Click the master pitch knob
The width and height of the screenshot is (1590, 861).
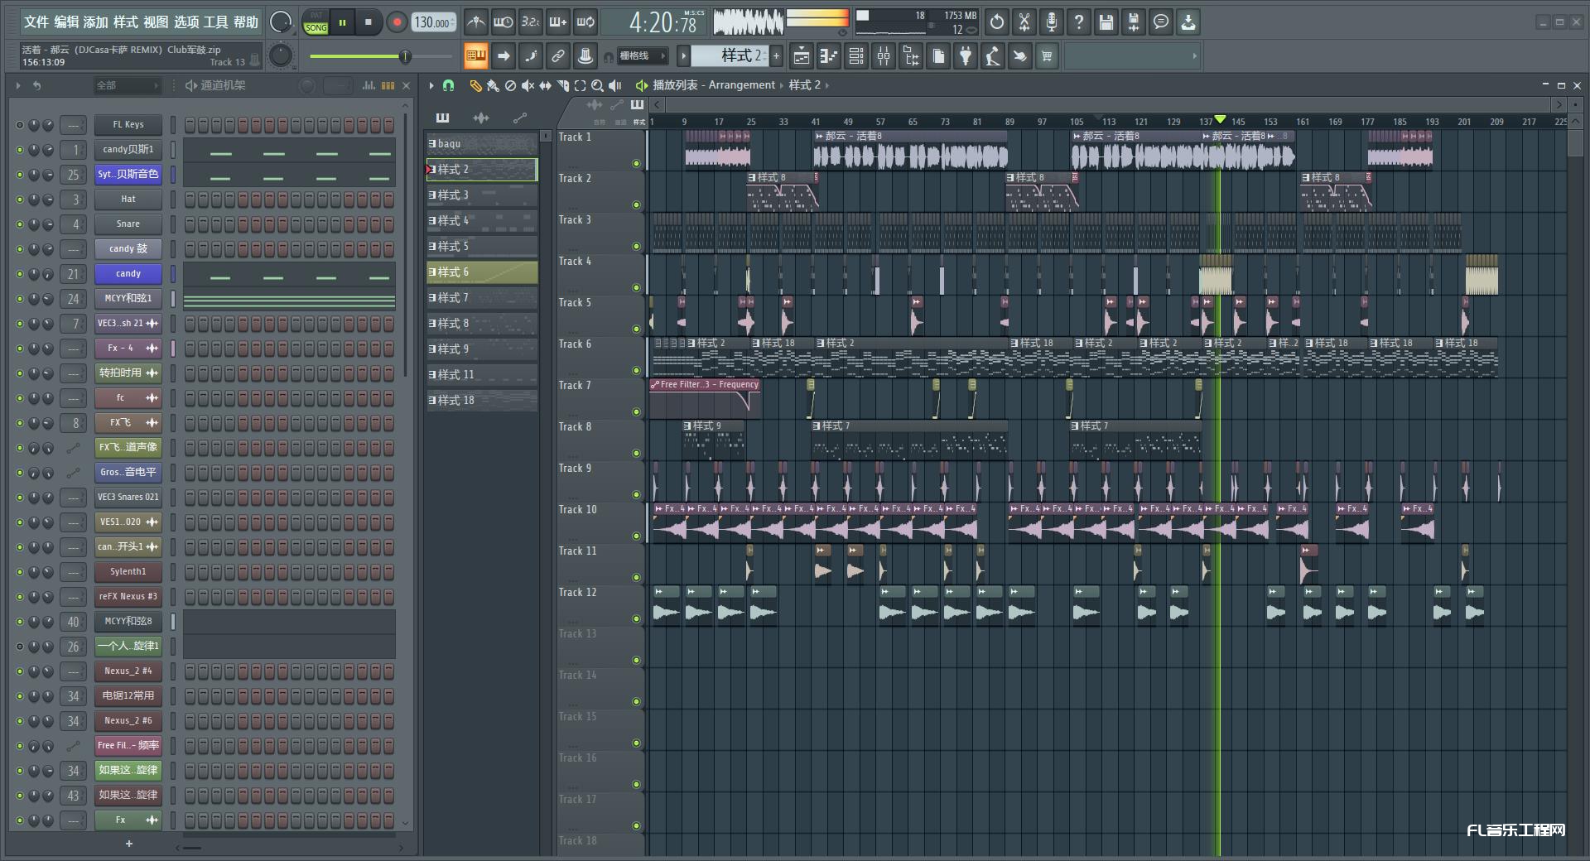(282, 55)
